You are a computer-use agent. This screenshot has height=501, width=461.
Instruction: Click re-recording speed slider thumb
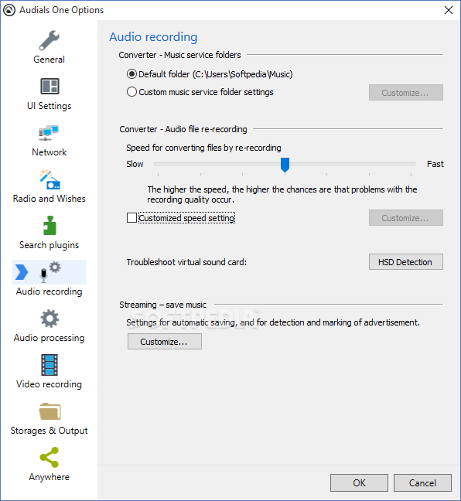point(285,165)
